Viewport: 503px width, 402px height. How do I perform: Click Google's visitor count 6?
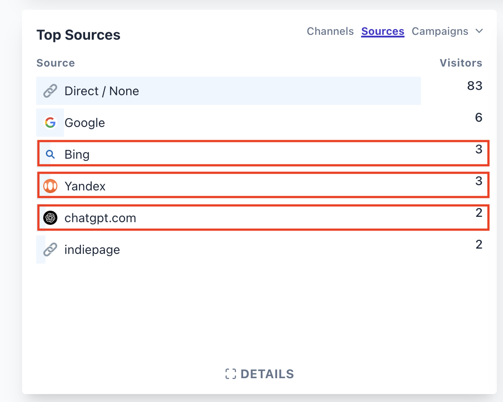(x=479, y=118)
